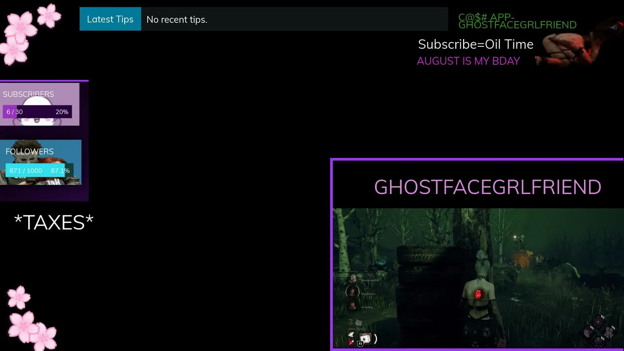
Task: Click the medkit item icon in the HUD
Action: 365,338
